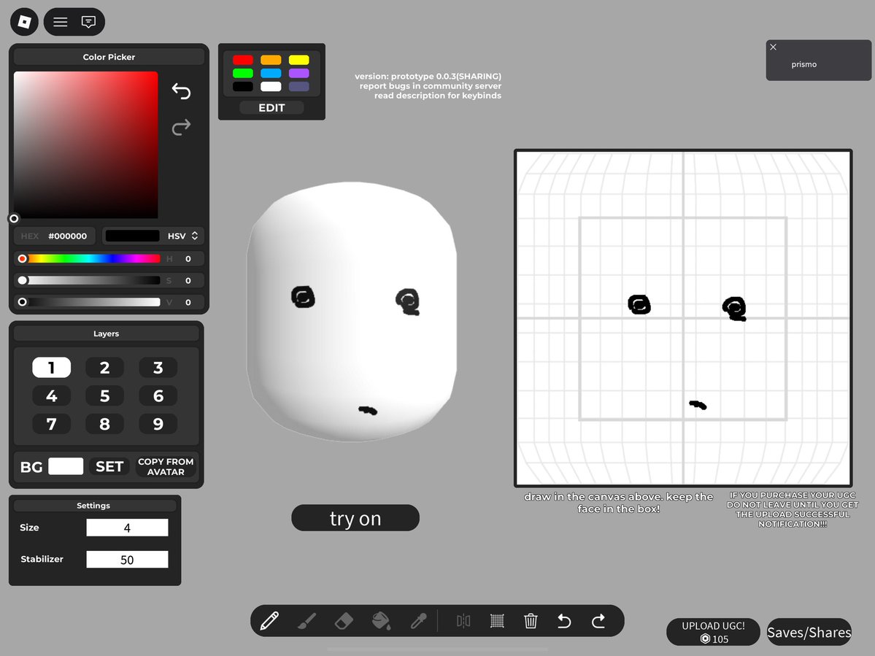Select the Eraser tool
The height and width of the screenshot is (656, 875).
pos(344,621)
